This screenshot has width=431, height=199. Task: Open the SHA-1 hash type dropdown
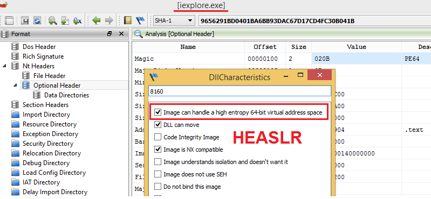174,20
